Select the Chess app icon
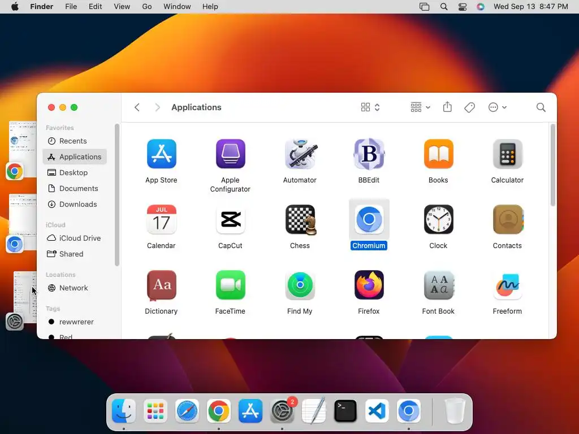Screen dimensions: 579x434 (x=301, y=220)
